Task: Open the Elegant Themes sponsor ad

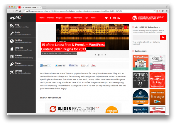Action: (x=157, y=62)
